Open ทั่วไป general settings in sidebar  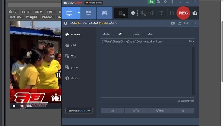(71, 45)
